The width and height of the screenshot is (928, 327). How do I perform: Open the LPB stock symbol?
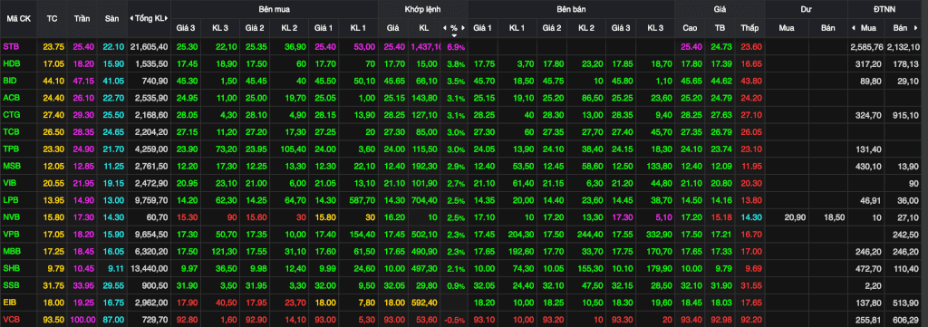[x=11, y=200]
